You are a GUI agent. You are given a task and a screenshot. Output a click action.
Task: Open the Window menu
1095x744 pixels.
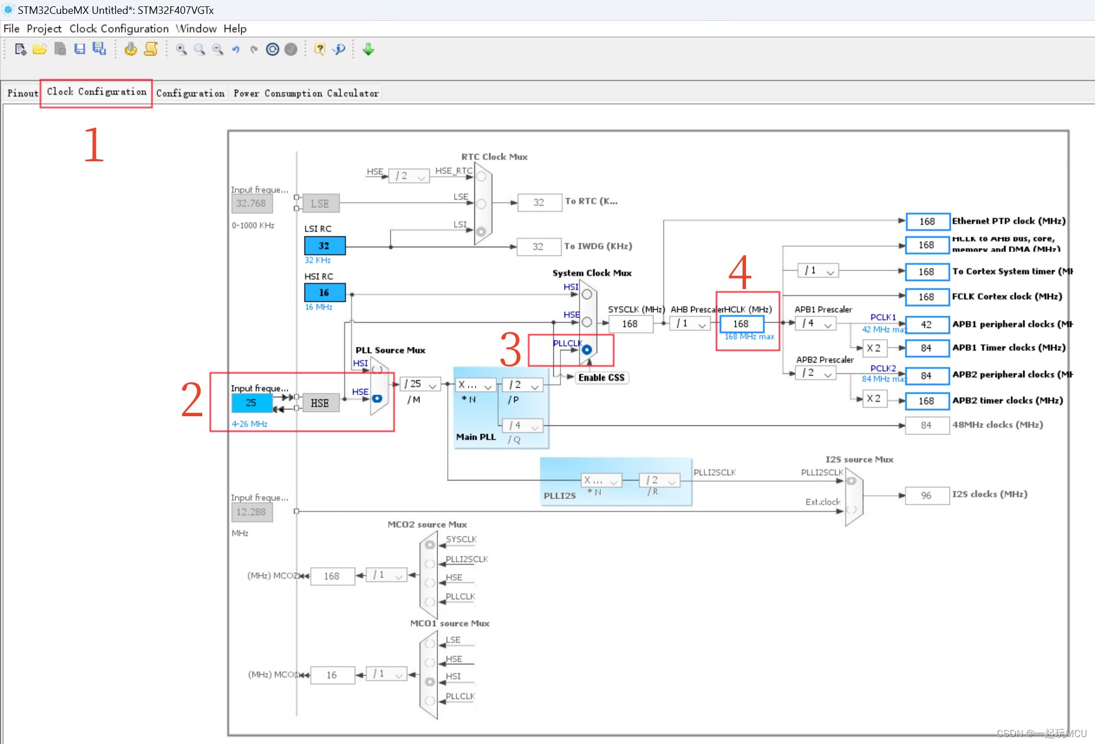[x=196, y=28]
